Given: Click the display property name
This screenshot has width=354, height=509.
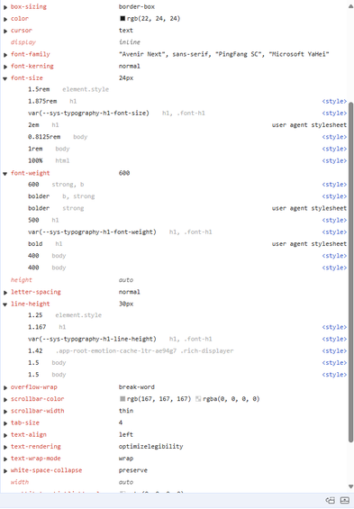Looking at the screenshot, I should [23, 42].
